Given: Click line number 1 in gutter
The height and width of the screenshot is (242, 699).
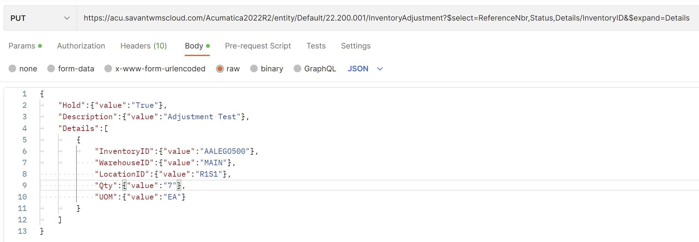Looking at the screenshot, I should (24, 94).
